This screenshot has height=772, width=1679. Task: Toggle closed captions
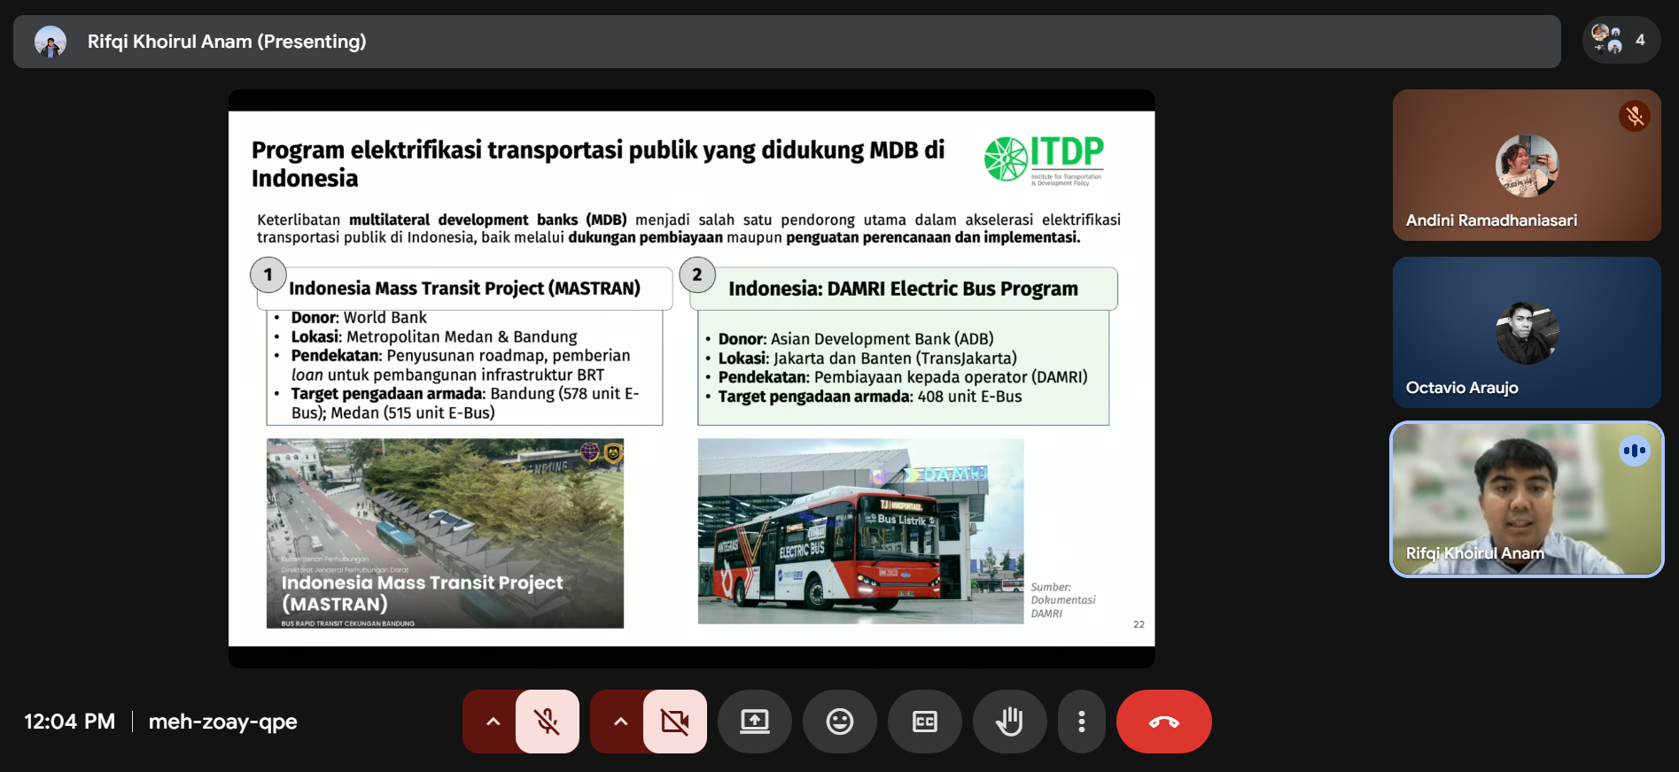[x=924, y=722]
